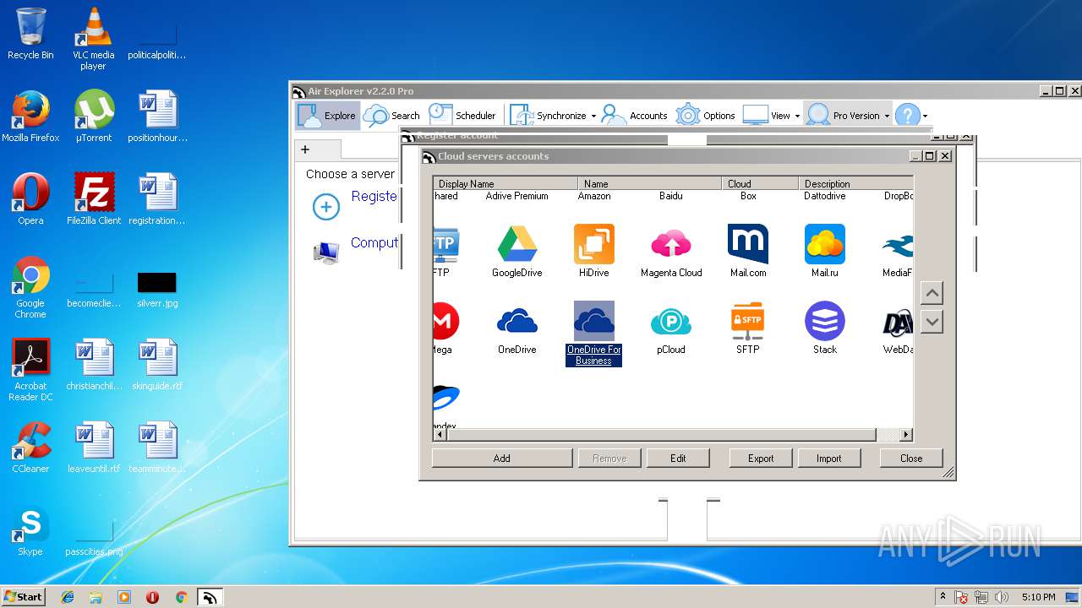Click the volume icon in system tray
This screenshot has width=1082, height=608.
coord(1002,597)
